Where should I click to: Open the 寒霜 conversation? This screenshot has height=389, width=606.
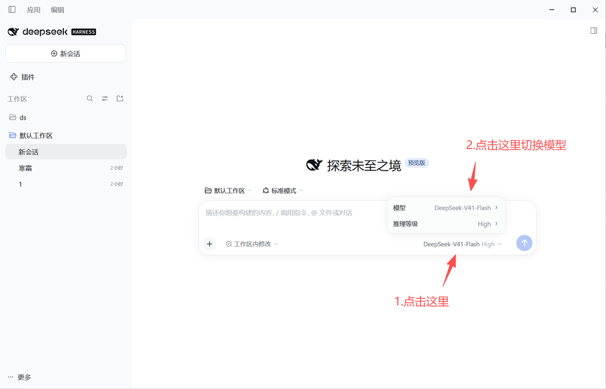pyautogui.click(x=66, y=168)
